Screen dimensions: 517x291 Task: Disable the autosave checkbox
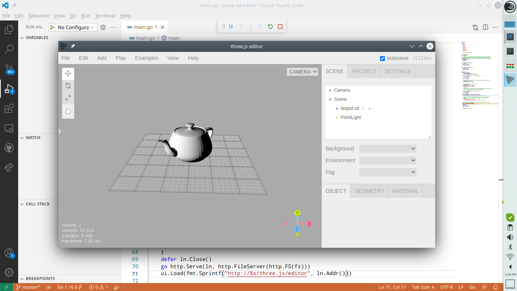click(382, 58)
